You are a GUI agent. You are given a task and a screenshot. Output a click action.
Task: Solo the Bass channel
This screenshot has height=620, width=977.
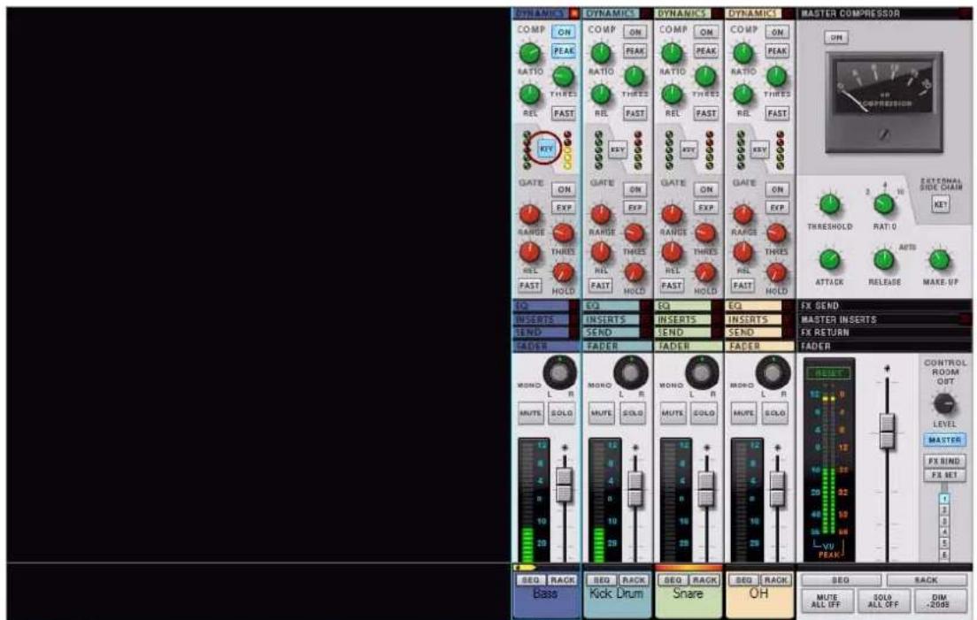pos(561,413)
